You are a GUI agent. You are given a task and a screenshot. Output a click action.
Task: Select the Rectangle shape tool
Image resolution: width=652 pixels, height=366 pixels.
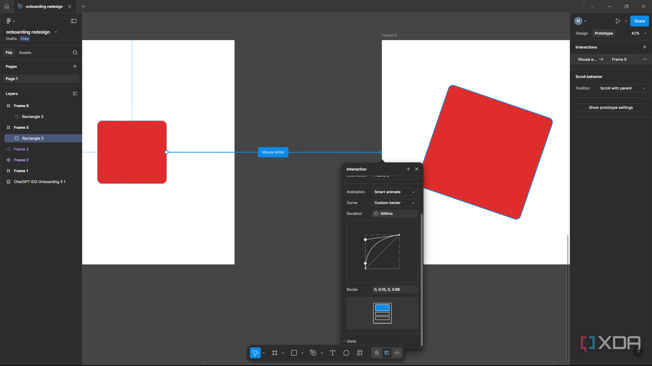point(294,353)
